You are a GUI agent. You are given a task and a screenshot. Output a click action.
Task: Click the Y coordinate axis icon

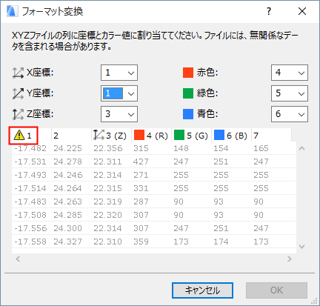coord(18,93)
